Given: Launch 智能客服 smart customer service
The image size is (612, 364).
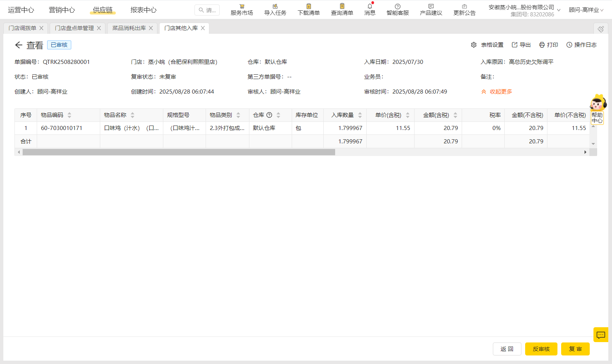Looking at the screenshot, I should tap(397, 9).
